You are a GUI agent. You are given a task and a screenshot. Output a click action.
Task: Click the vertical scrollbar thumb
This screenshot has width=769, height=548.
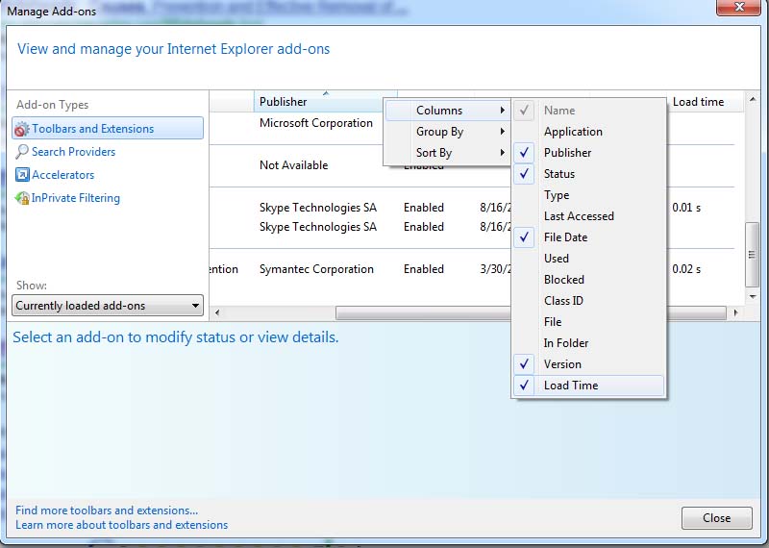click(752, 255)
